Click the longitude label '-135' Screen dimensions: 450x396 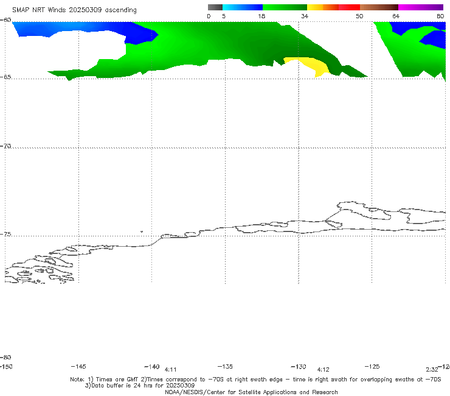225,367
